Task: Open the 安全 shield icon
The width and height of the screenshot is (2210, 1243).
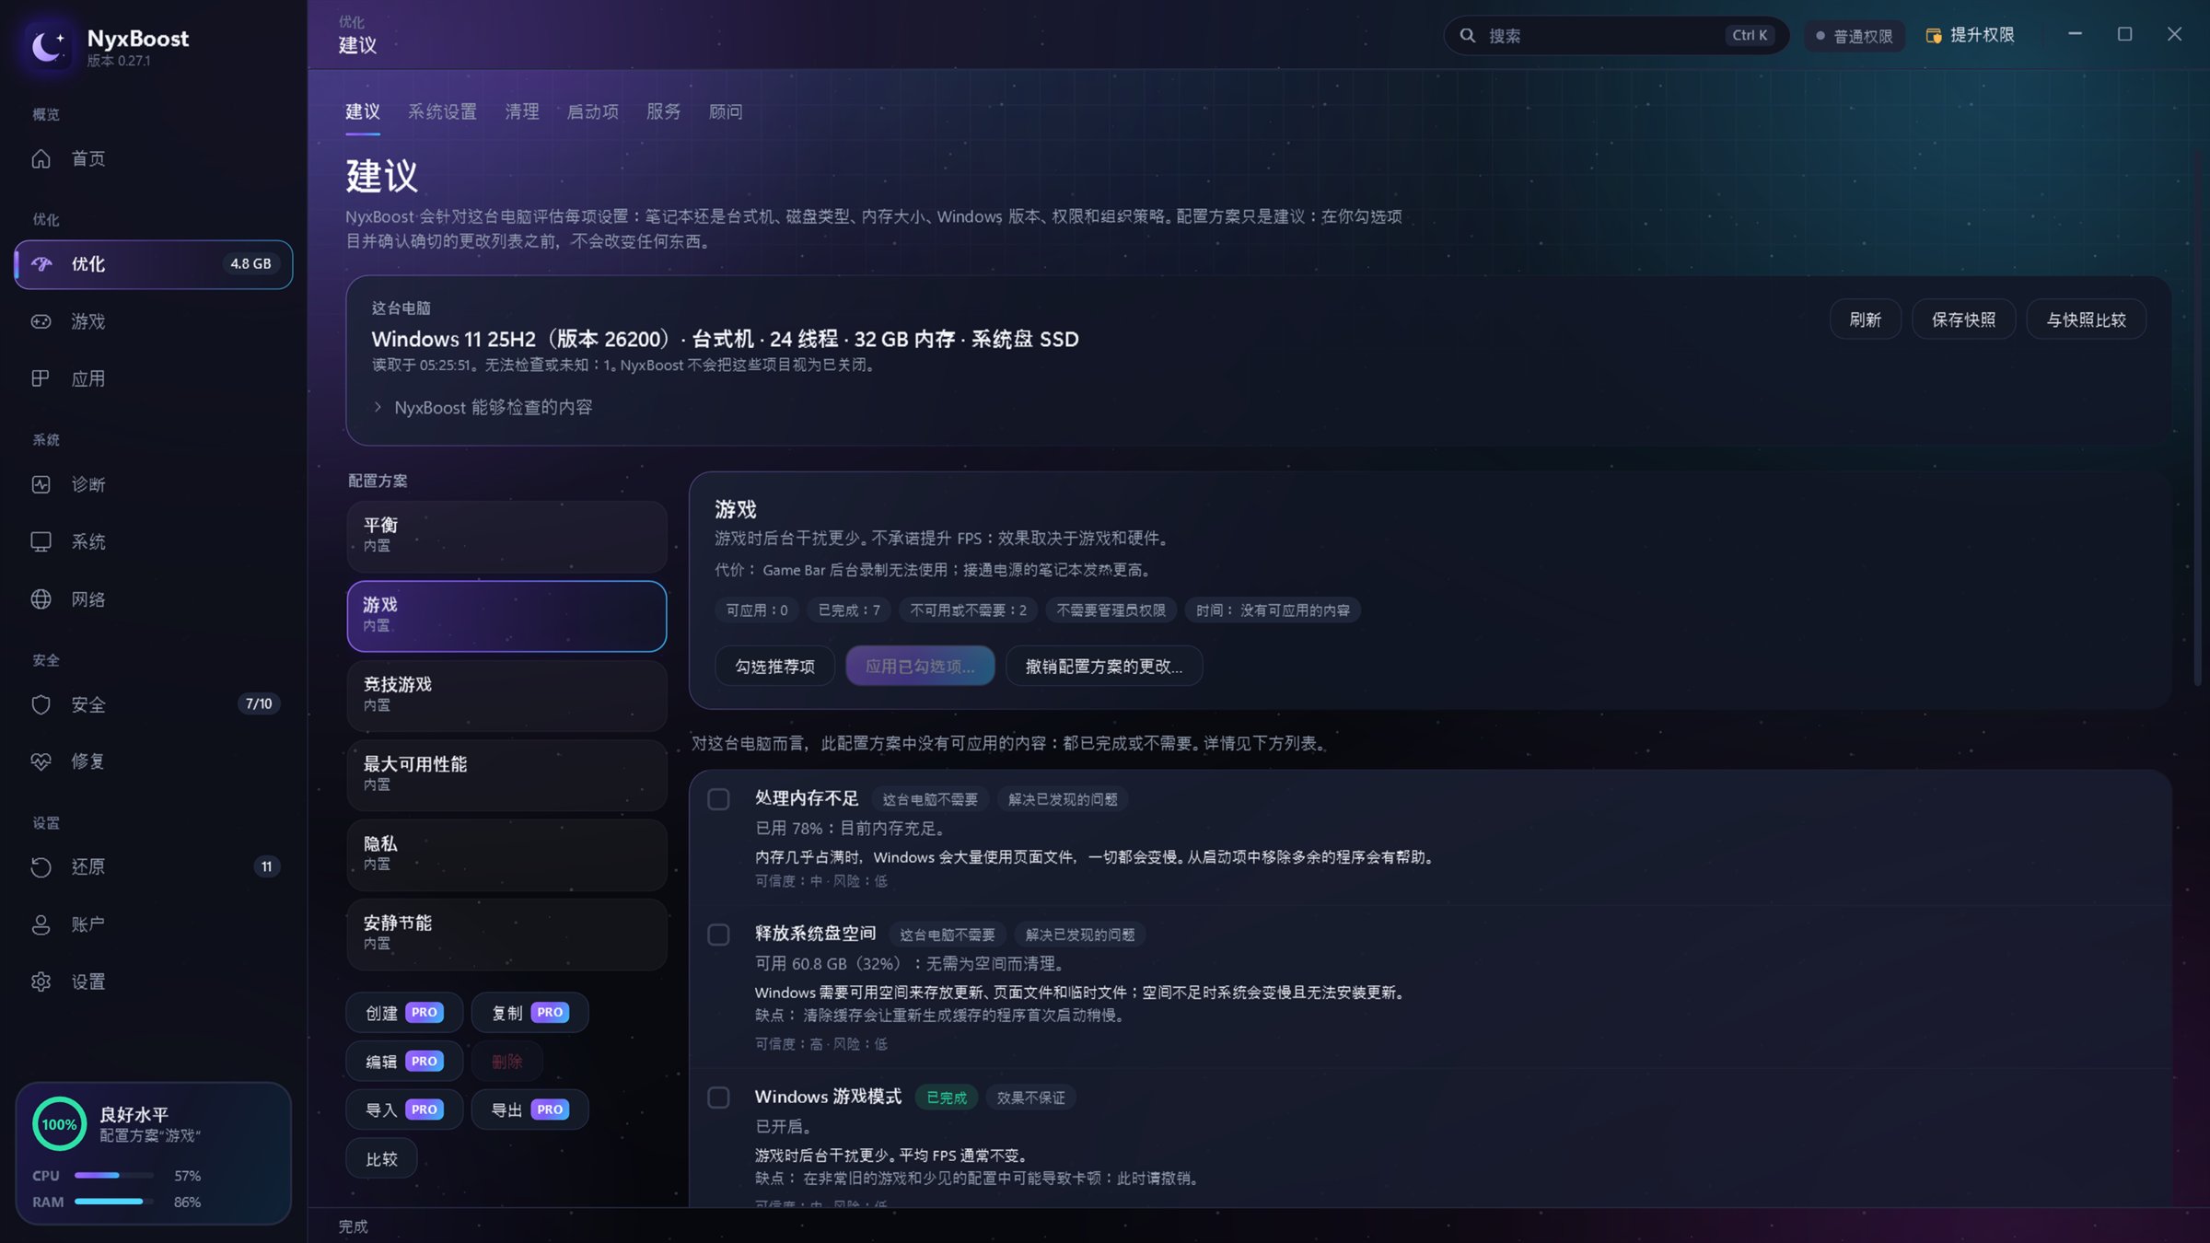Action: (x=41, y=704)
